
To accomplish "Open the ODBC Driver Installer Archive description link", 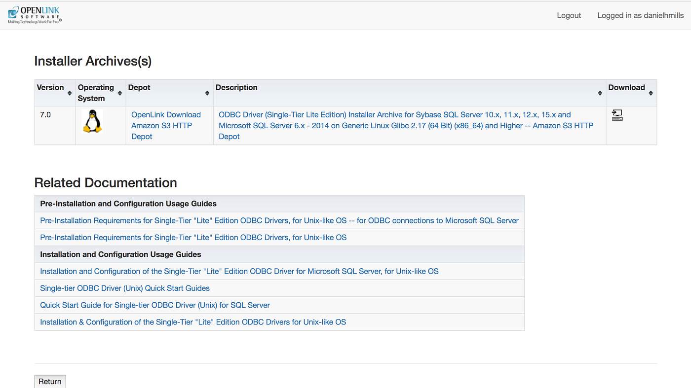I will click(x=406, y=126).
